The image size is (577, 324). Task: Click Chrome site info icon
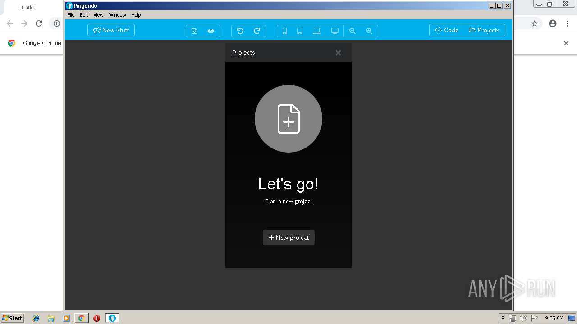(57, 23)
